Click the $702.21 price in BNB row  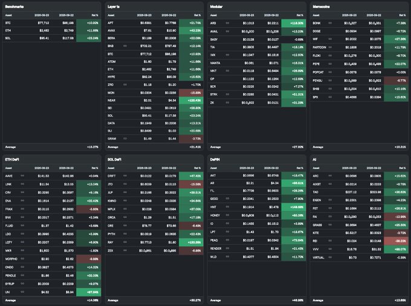click(x=146, y=46)
